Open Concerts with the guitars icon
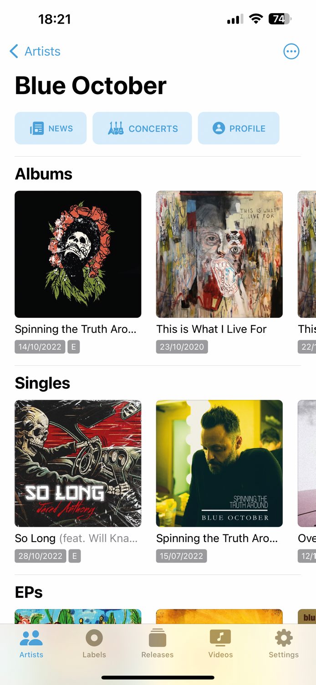The image size is (316, 685). [142, 128]
